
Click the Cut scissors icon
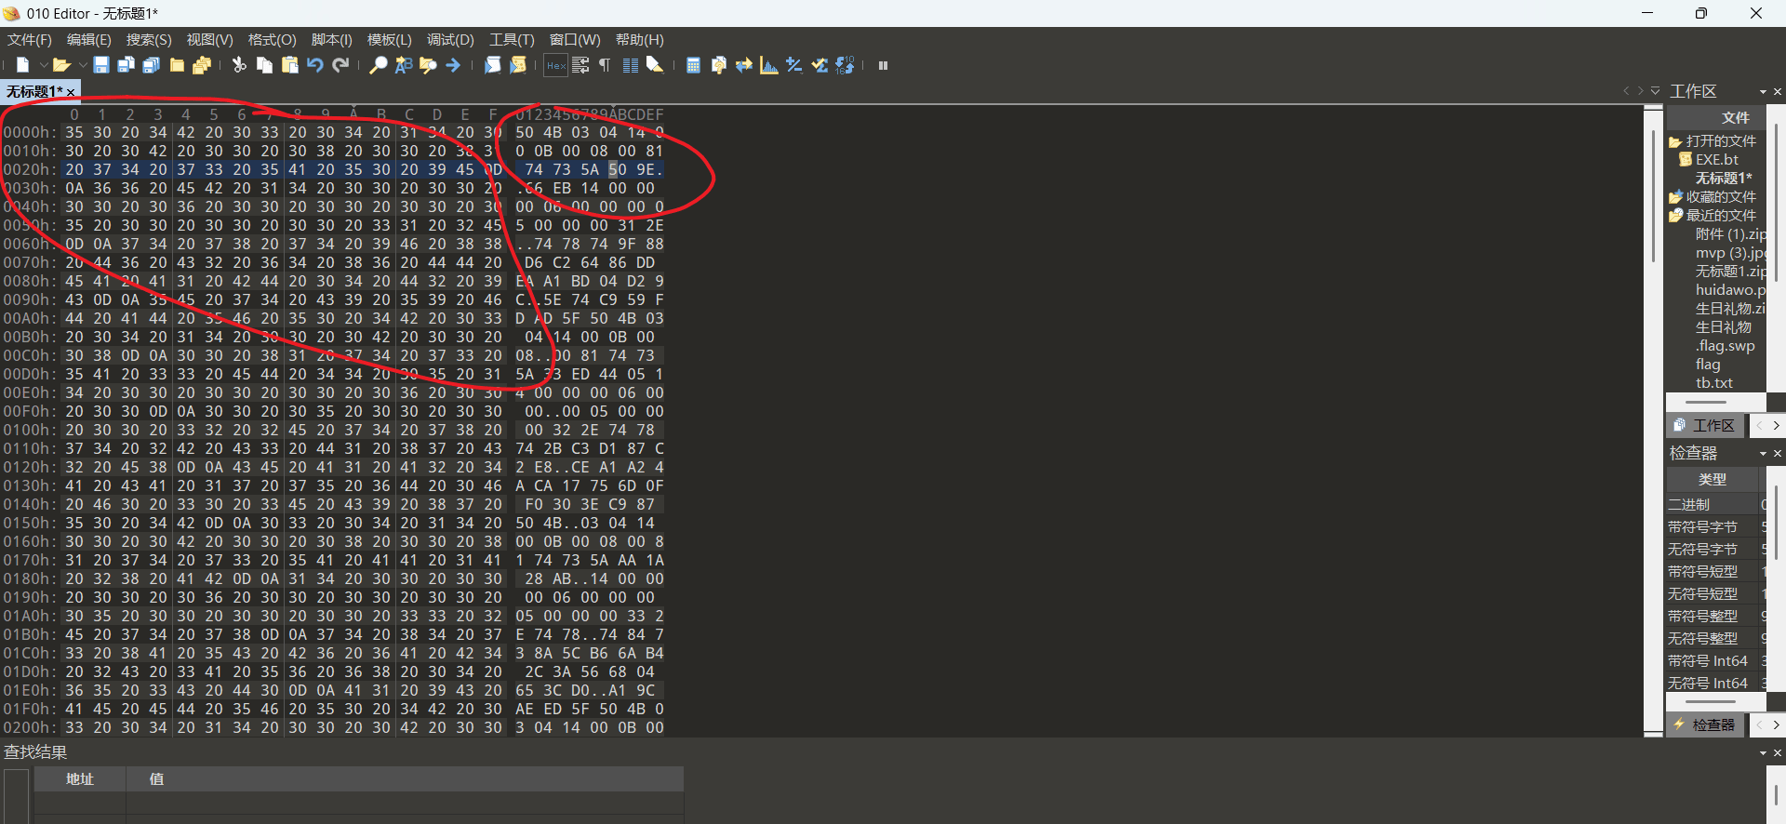239,65
